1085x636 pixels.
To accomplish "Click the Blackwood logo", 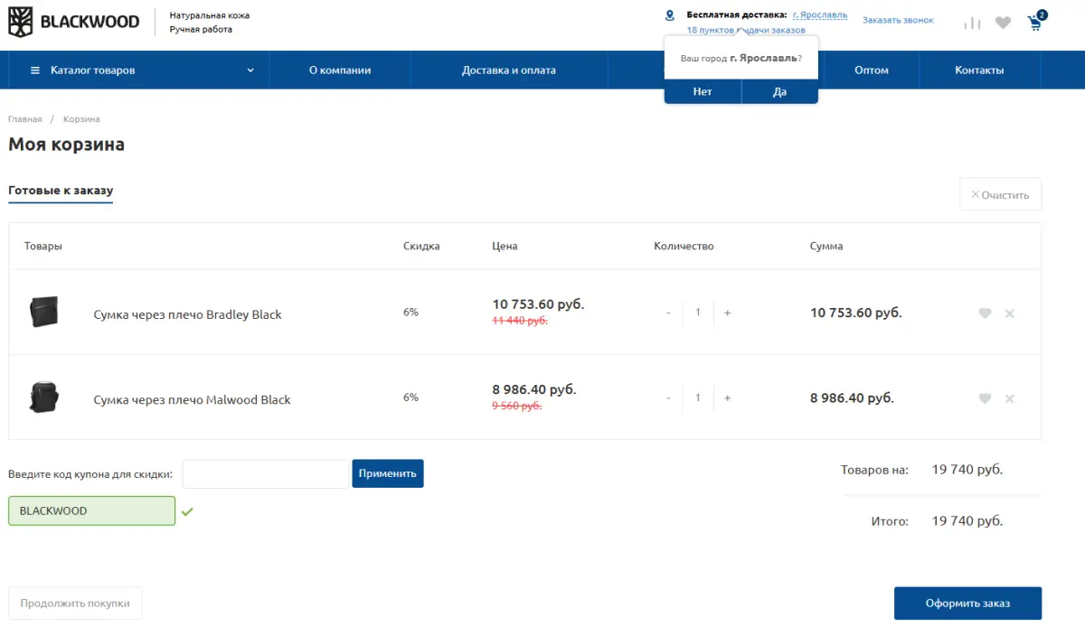I will pyautogui.click(x=74, y=21).
